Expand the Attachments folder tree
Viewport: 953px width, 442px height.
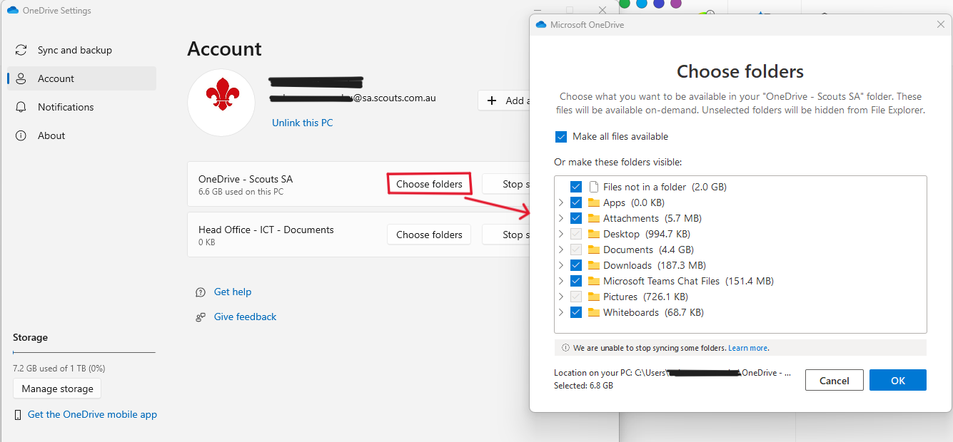[561, 218]
